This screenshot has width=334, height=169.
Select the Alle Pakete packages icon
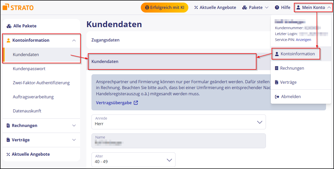coord(8,26)
